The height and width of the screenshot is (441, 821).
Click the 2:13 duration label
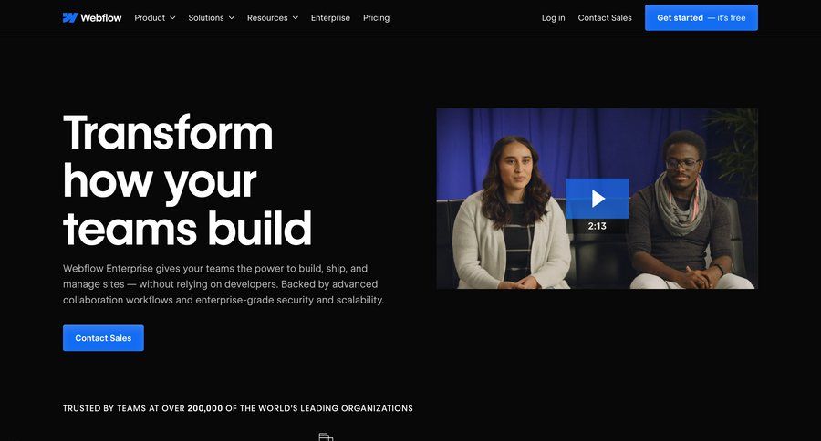(x=597, y=226)
